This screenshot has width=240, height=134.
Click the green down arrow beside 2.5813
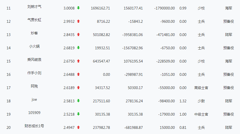click(78, 101)
